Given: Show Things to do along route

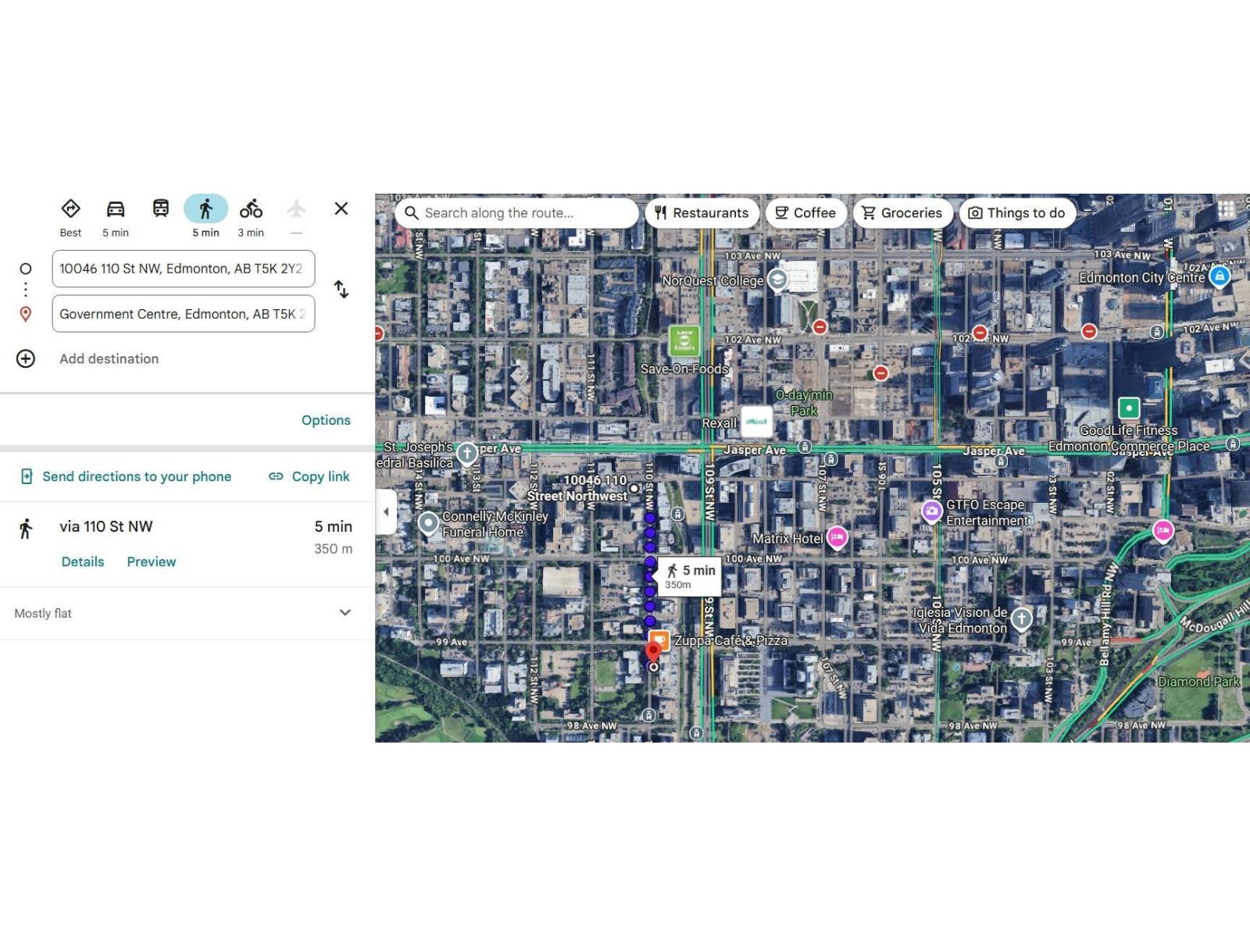Looking at the screenshot, I should (1016, 213).
